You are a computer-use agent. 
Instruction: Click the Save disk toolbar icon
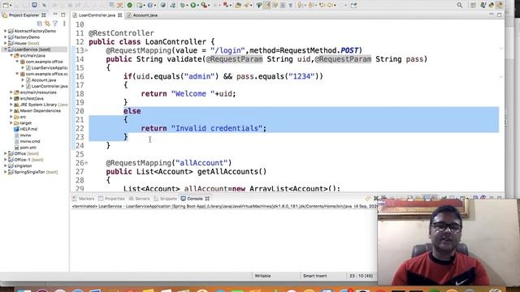click(16, 6)
